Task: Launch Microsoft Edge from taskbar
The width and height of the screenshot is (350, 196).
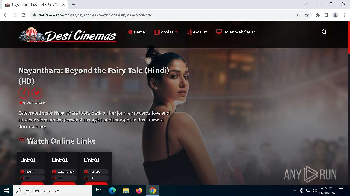Action: click(x=112, y=191)
